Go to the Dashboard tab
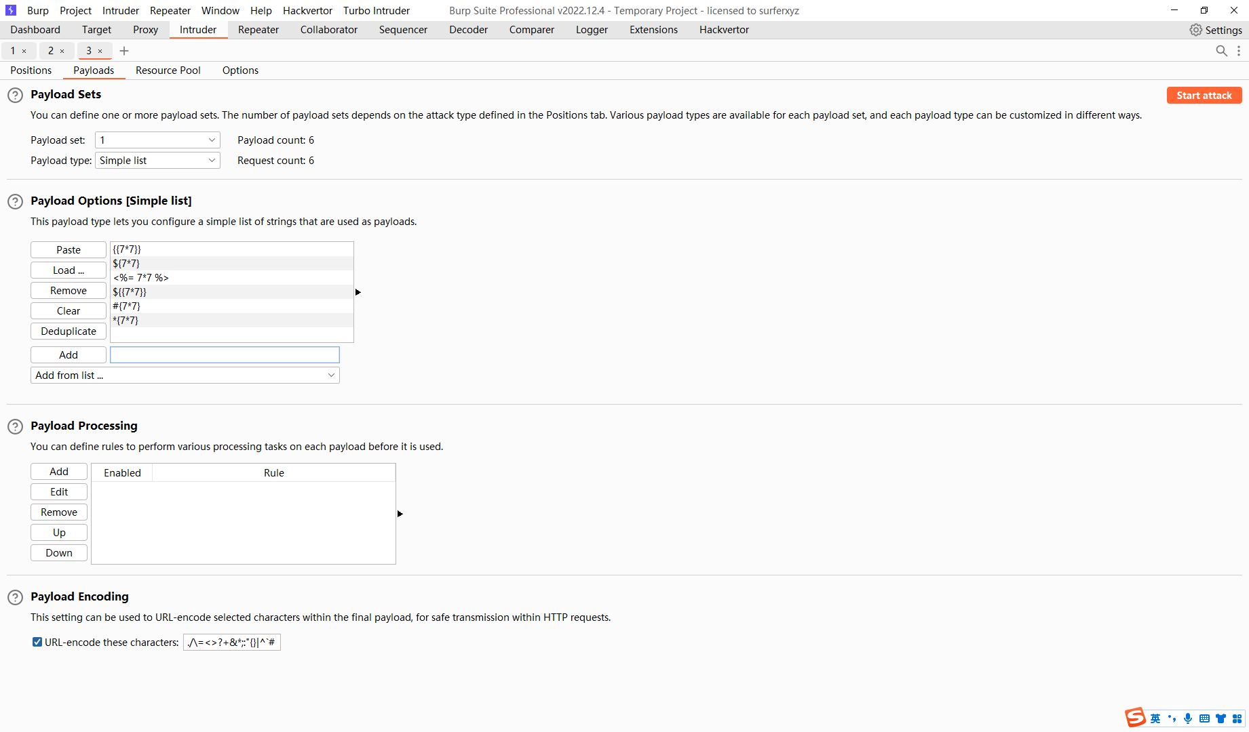 point(35,30)
